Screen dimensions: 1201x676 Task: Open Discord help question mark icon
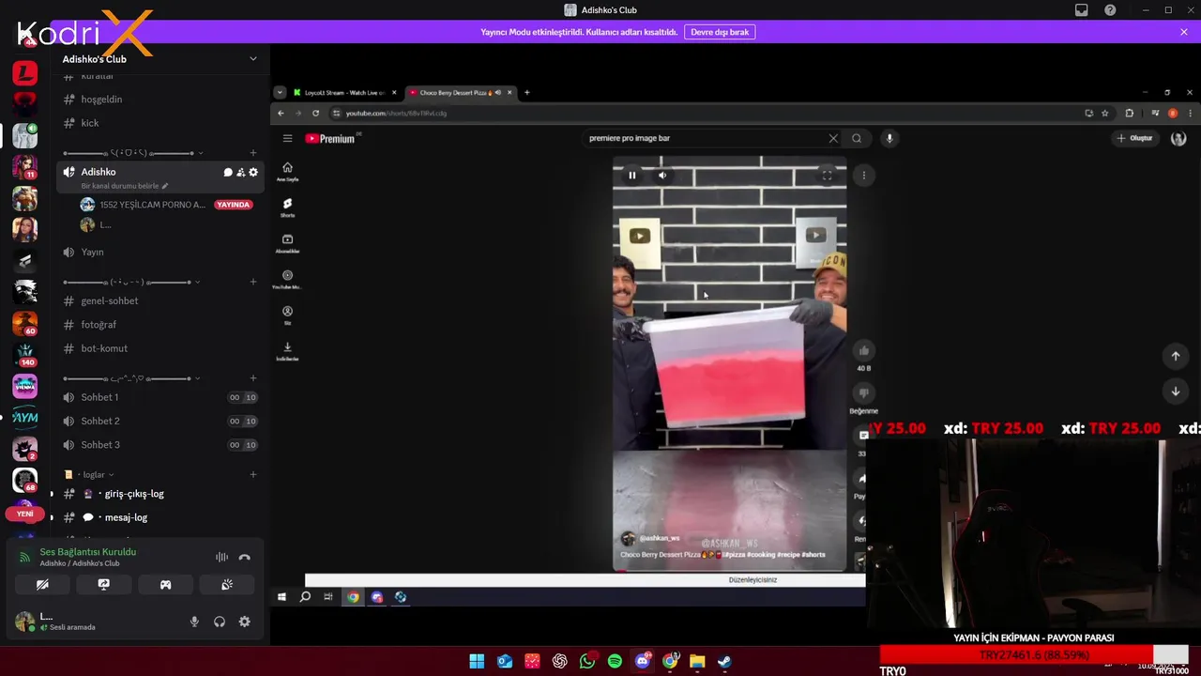tap(1110, 10)
